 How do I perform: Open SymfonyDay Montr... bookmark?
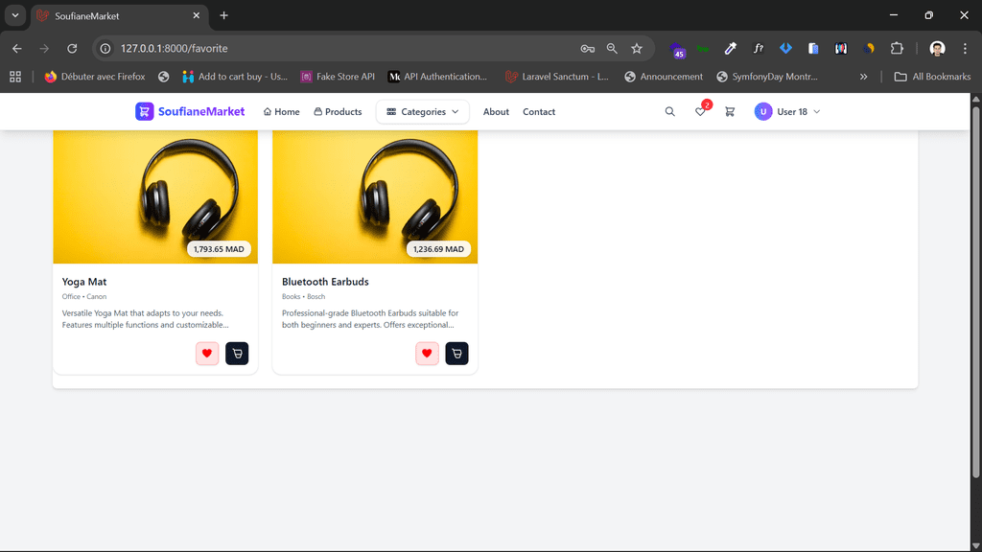(767, 77)
